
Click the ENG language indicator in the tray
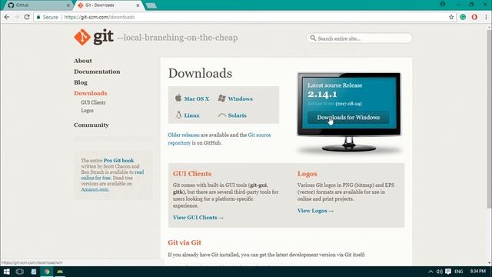[458, 272]
